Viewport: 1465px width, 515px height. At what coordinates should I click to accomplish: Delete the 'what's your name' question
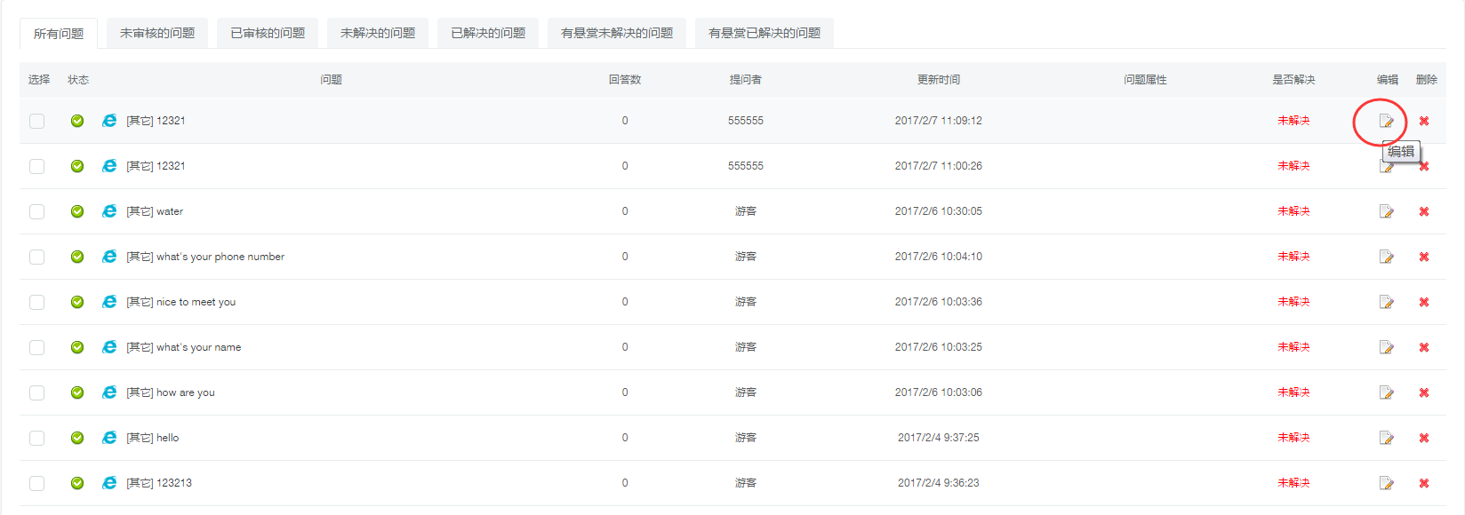click(1423, 347)
